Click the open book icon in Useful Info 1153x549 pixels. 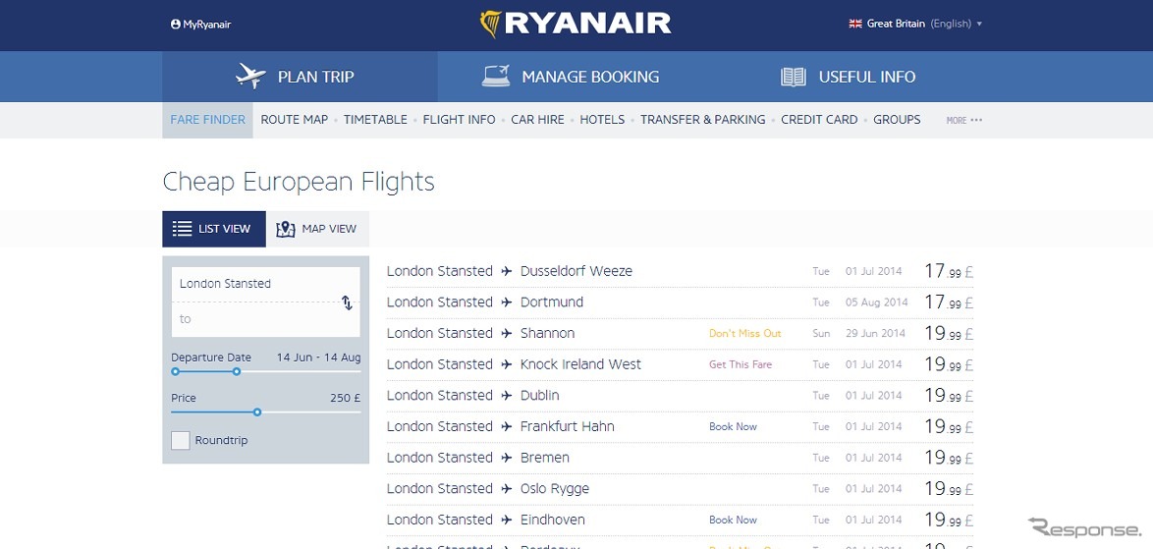(794, 77)
